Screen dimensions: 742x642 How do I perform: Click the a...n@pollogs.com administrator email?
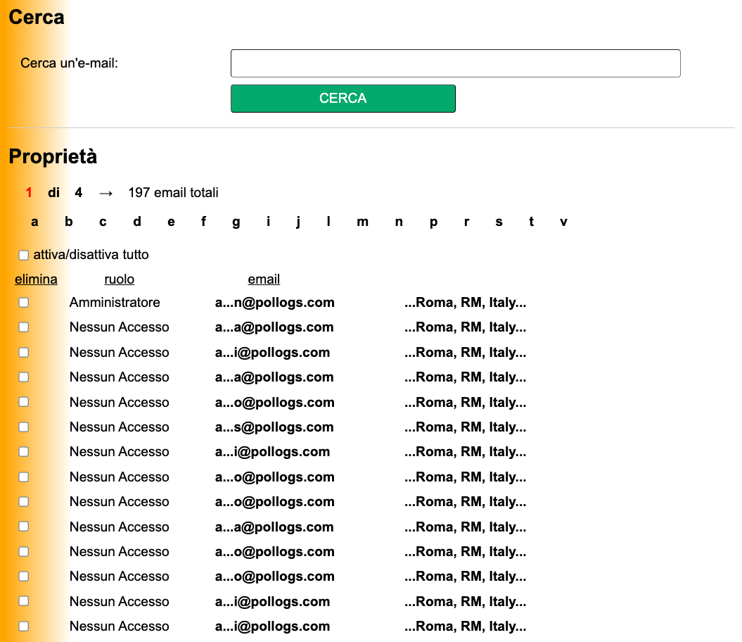[275, 302]
